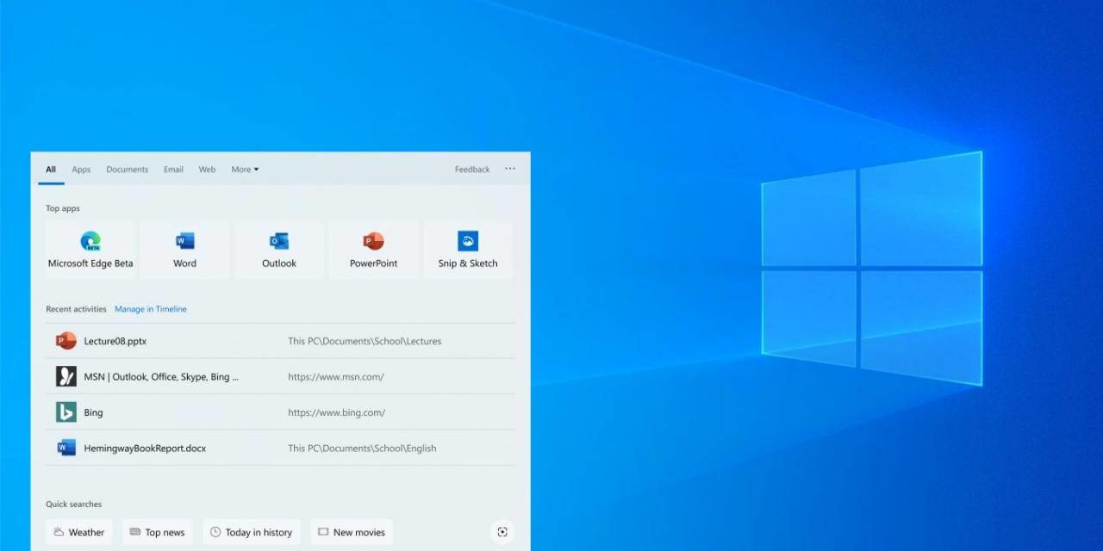The width and height of the screenshot is (1103, 551).
Task: Open Manage in Timeline link
Action: tap(151, 309)
